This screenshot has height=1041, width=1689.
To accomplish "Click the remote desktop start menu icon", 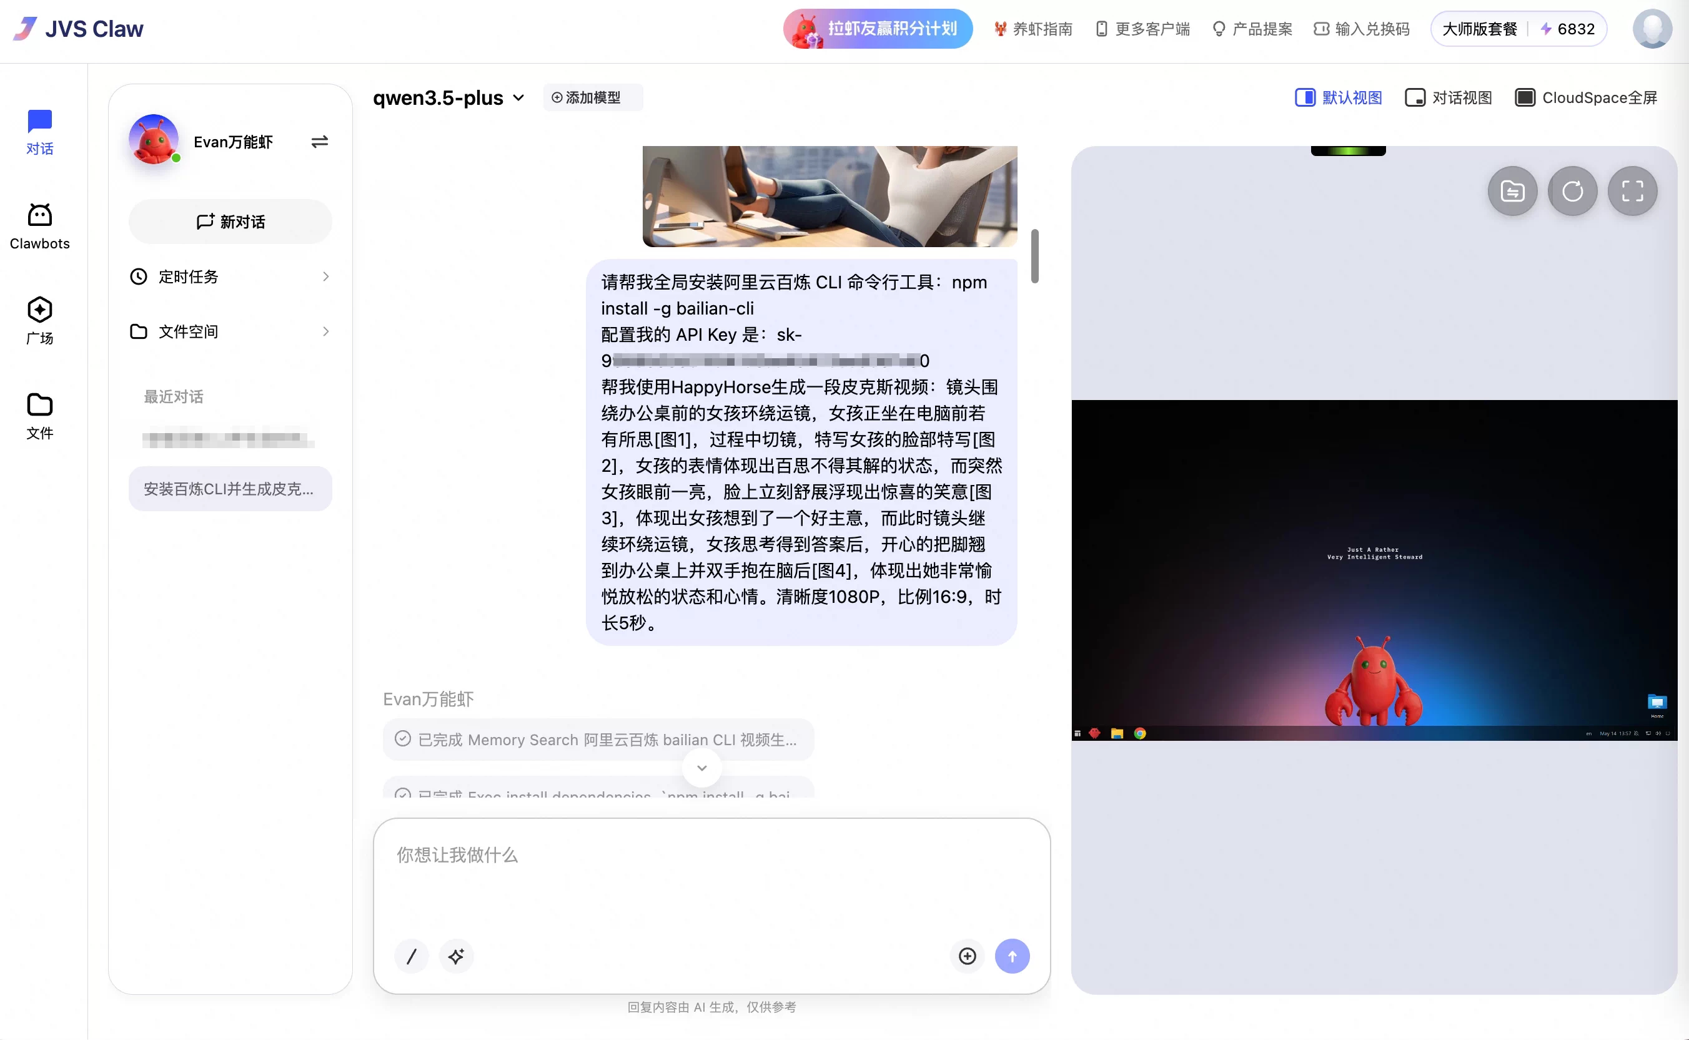I will point(1077,734).
